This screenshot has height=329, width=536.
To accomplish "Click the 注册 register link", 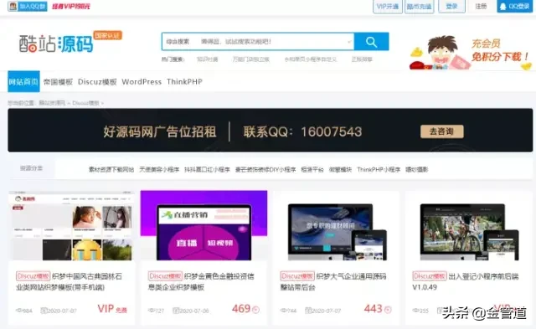I will 481,7.
